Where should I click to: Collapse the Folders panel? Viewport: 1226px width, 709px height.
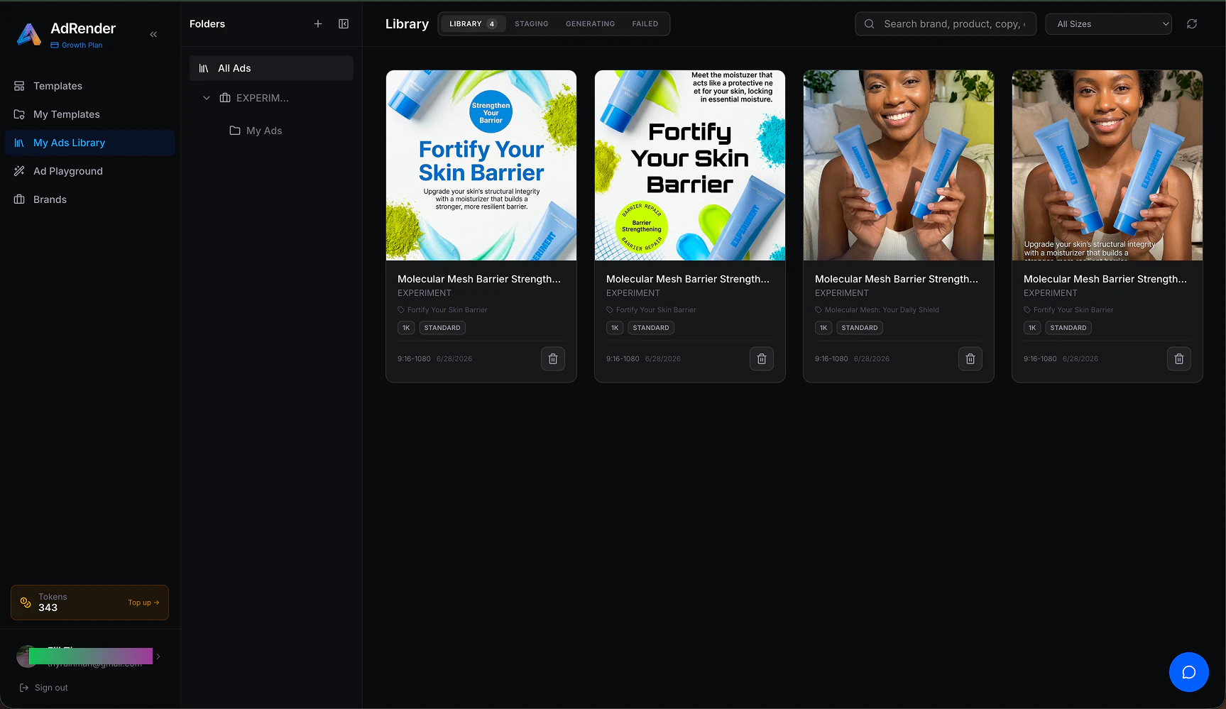tap(344, 24)
